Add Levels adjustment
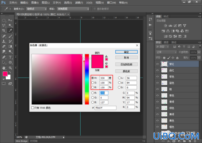Screen dimensions: 202x143 click(170, 26)
